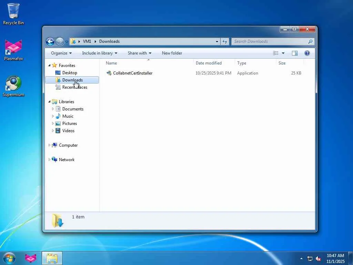The width and height of the screenshot is (353, 265).
Task: Select Libraries in navigation pane
Action: pyautogui.click(x=67, y=102)
